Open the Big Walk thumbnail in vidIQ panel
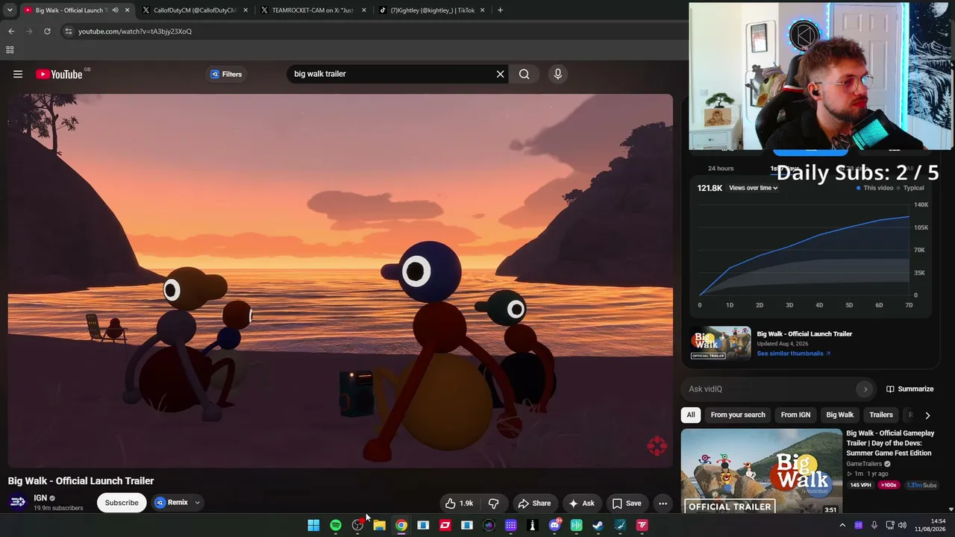Image resolution: width=955 pixels, height=537 pixels. coord(721,343)
